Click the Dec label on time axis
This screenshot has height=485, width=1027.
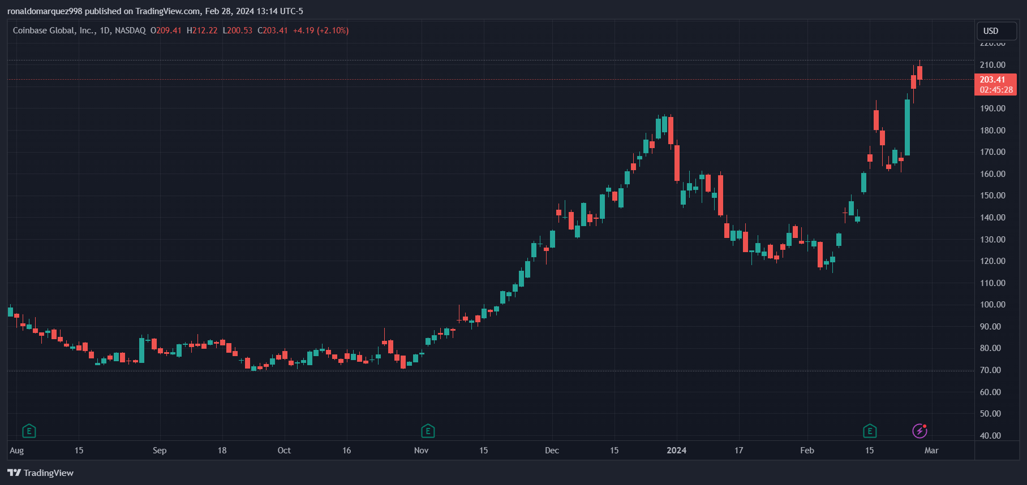point(552,451)
